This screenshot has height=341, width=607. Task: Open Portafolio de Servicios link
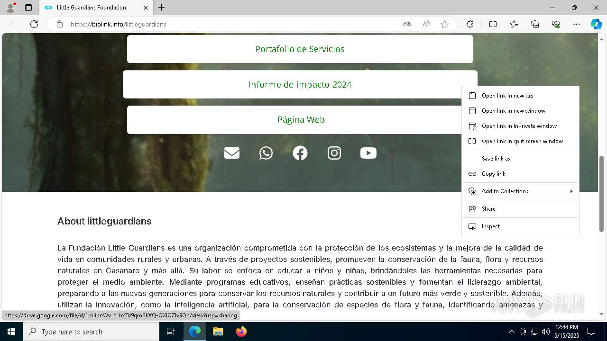(x=300, y=49)
